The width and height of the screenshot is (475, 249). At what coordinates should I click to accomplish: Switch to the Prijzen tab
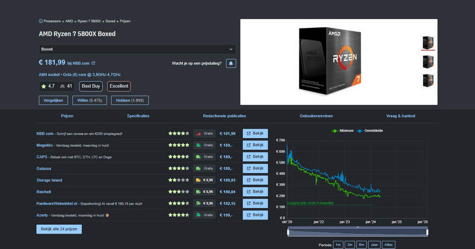[67, 116]
